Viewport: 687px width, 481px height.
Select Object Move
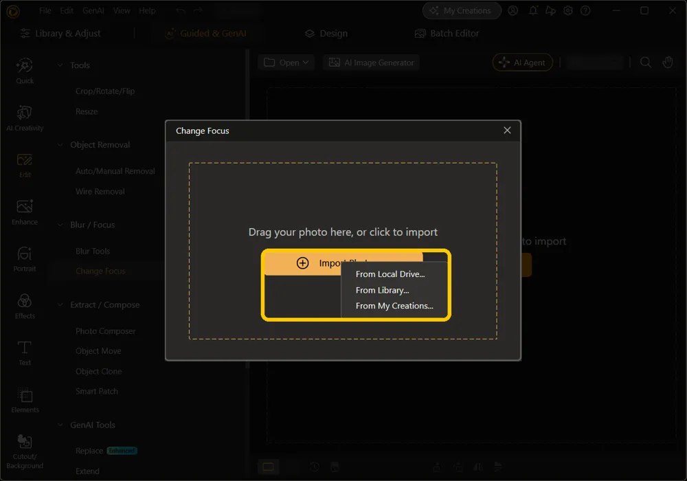pyautogui.click(x=98, y=351)
